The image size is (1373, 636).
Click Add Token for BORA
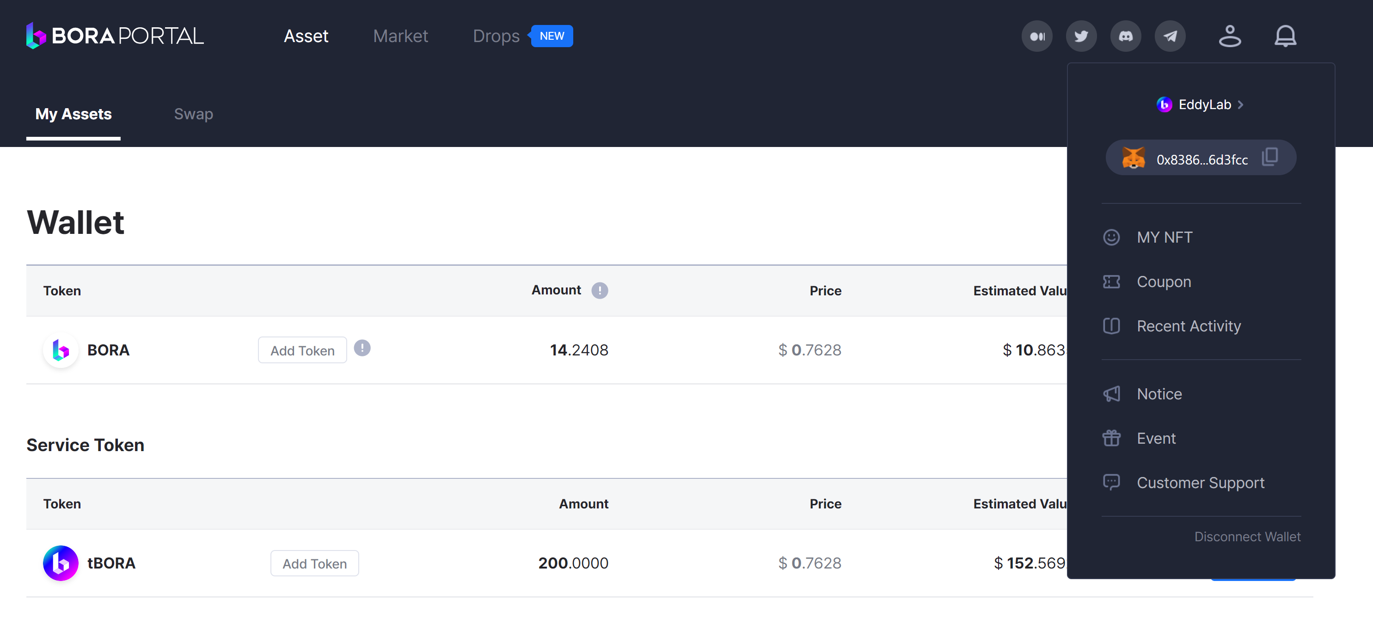[302, 350]
